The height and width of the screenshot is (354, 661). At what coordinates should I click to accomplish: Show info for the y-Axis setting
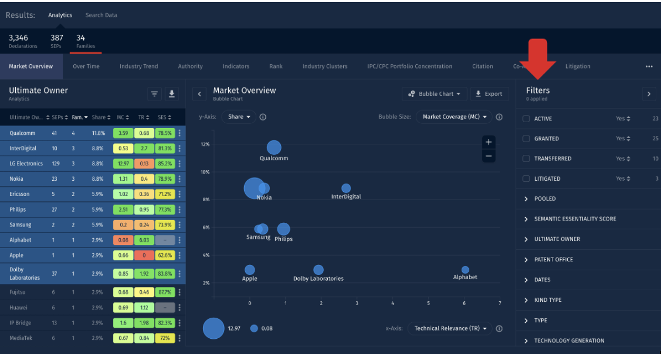tap(263, 117)
